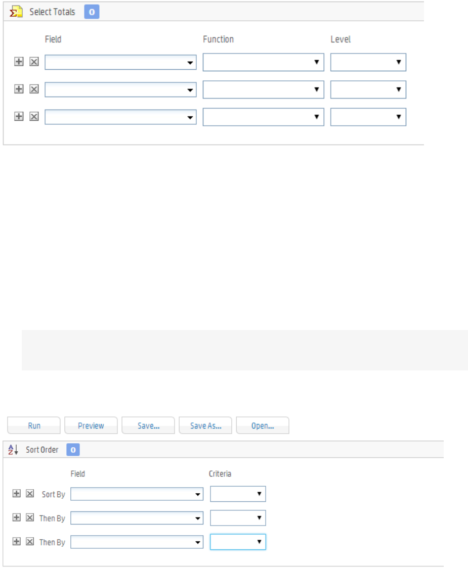Click the Save As... button
468x568 pixels.
coord(205,425)
